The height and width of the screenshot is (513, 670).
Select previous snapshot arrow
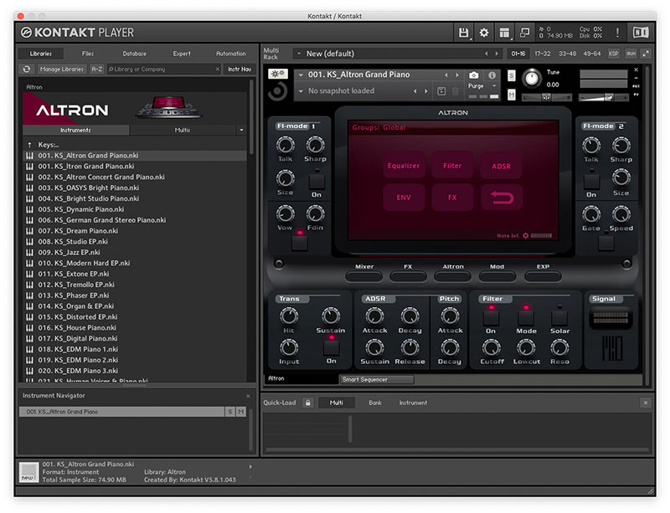pyautogui.click(x=415, y=91)
